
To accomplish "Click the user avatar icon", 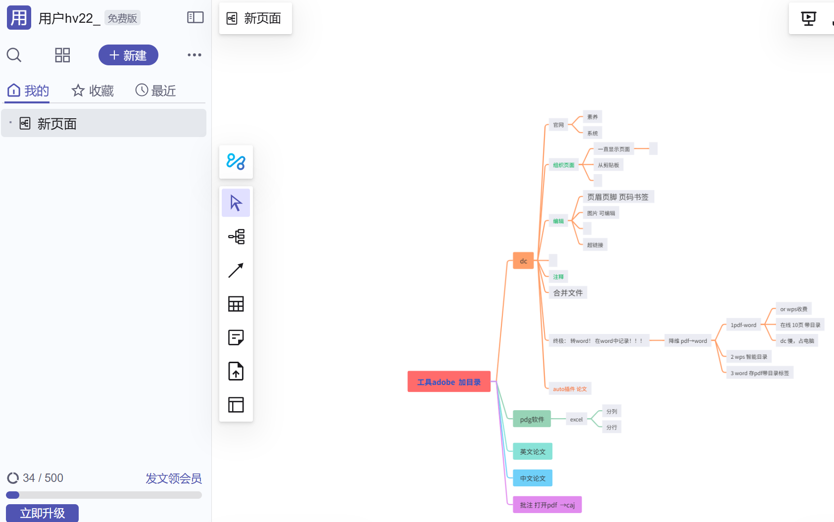I will click(x=19, y=18).
